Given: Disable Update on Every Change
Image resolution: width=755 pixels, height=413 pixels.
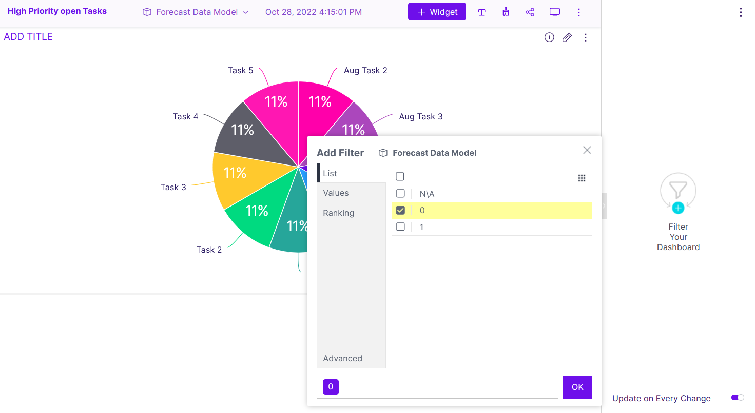Looking at the screenshot, I should pos(737,398).
